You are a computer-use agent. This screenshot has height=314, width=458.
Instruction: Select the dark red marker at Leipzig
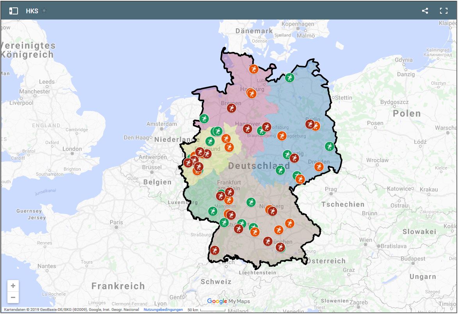tap(294, 158)
